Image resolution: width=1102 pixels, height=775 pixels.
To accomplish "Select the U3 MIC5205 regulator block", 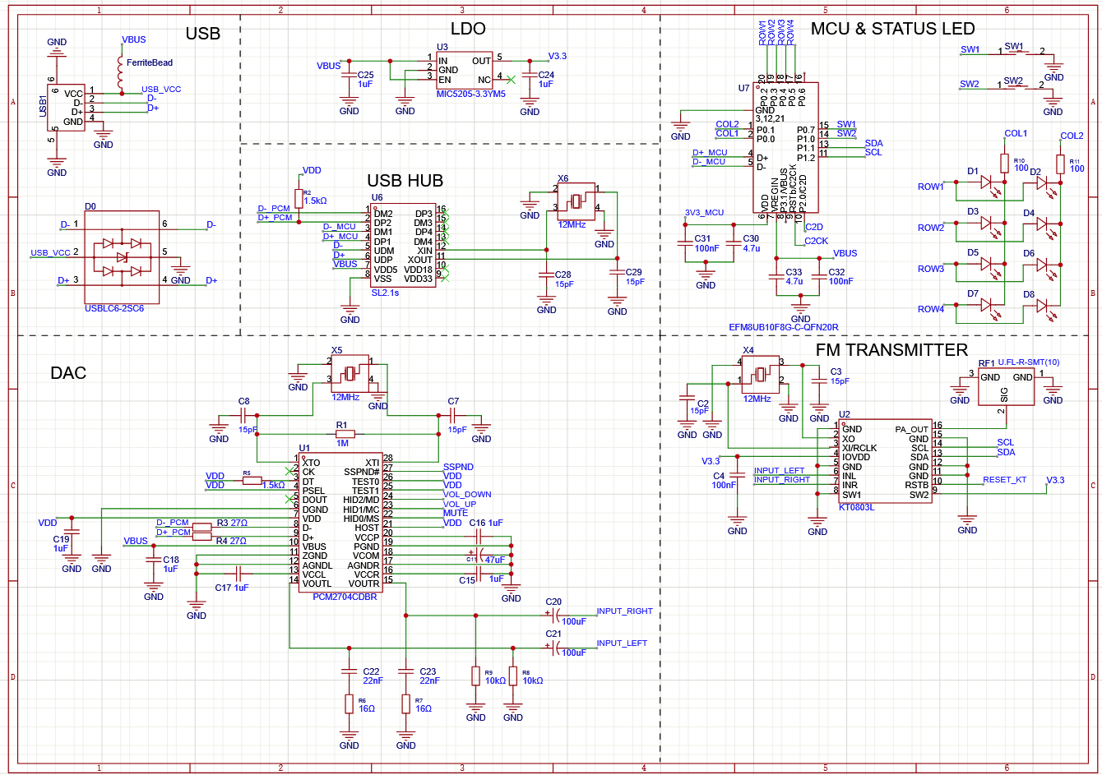I will (x=465, y=70).
